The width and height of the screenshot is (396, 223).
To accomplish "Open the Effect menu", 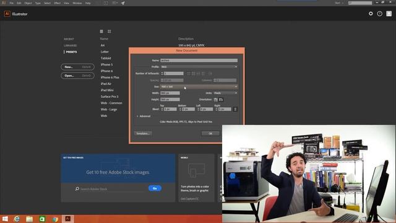I will [58, 3].
